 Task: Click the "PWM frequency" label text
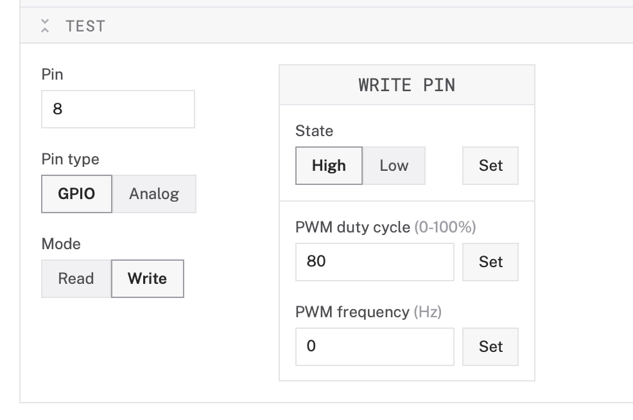pos(352,312)
